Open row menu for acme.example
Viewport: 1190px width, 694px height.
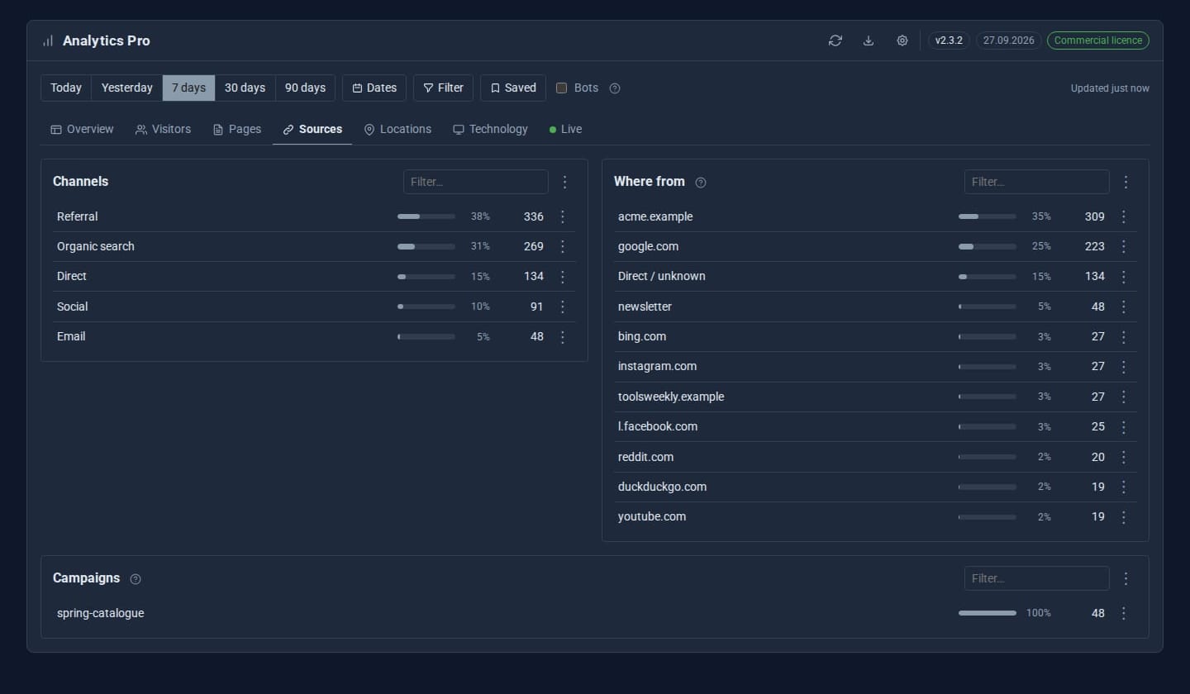[x=1124, y=216]
